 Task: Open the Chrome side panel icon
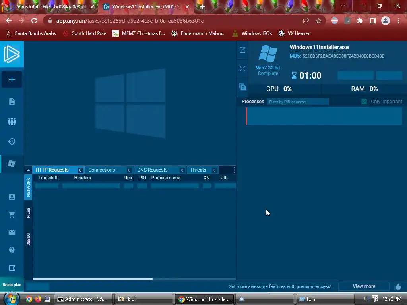pos(373,21)
